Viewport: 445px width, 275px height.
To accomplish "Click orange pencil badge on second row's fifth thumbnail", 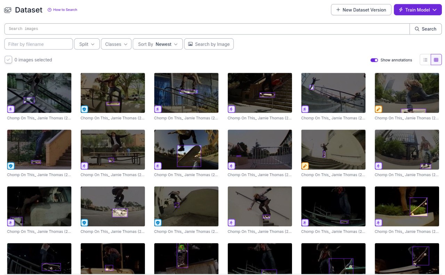I will pos(305,166).
